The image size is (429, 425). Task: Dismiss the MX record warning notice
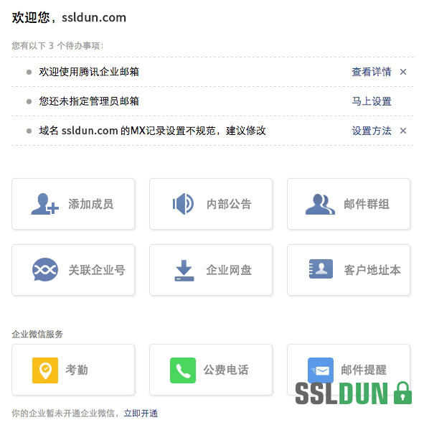403,131
